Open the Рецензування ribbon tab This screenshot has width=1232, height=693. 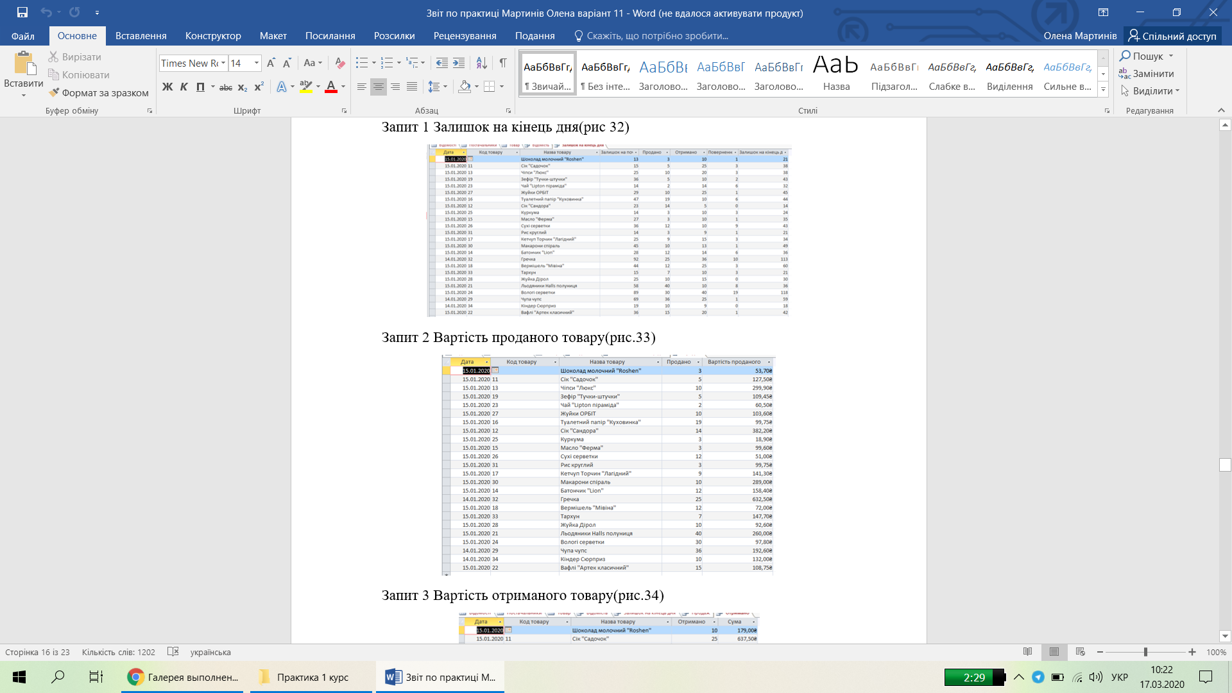pos(465,36)
